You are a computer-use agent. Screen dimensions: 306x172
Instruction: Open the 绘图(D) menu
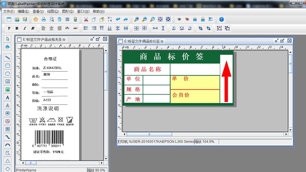53,11
